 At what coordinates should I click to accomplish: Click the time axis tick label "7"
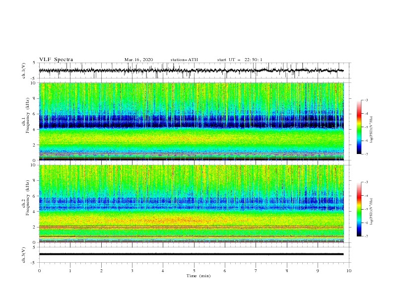point(256,271)
